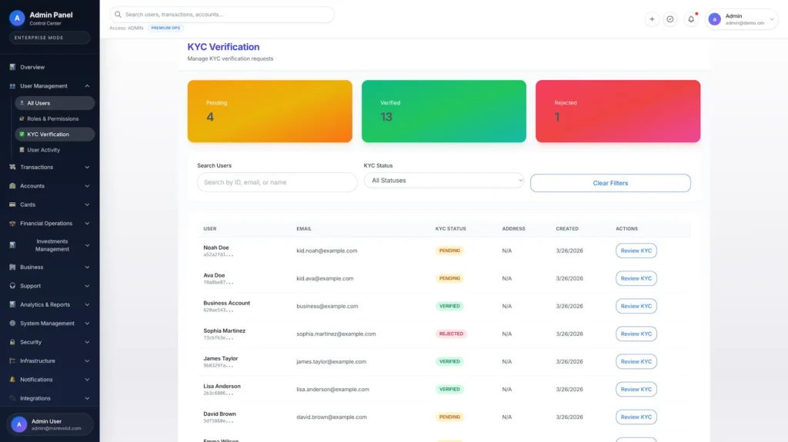Expand the System Management chevron

[87, 323]
